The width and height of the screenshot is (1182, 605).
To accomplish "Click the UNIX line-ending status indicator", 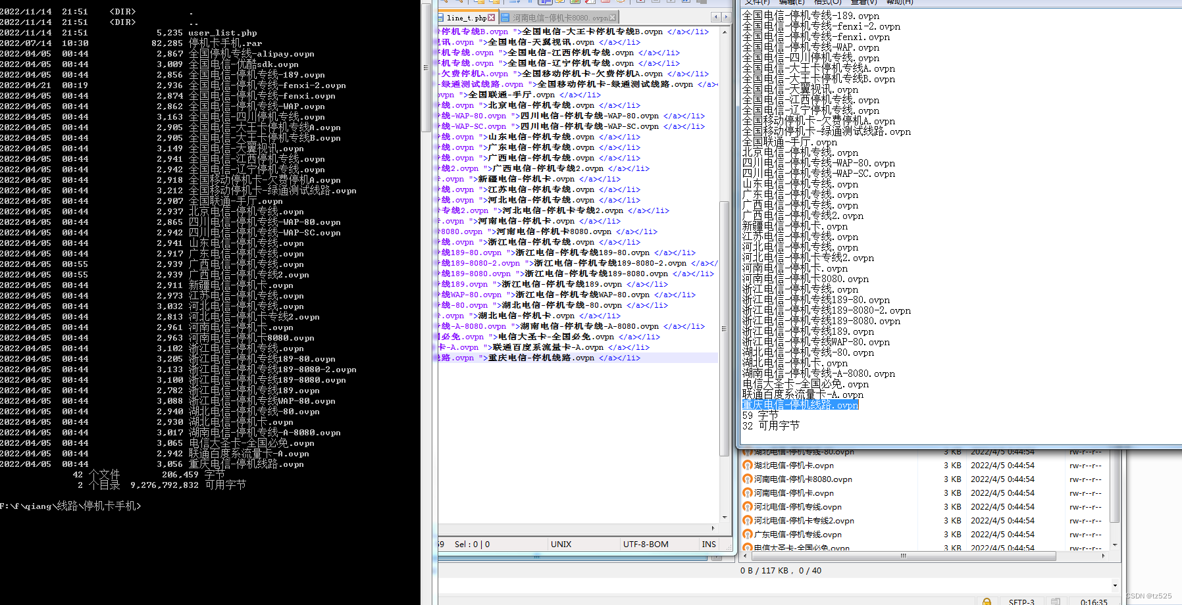I will click(x=561, y=544).
